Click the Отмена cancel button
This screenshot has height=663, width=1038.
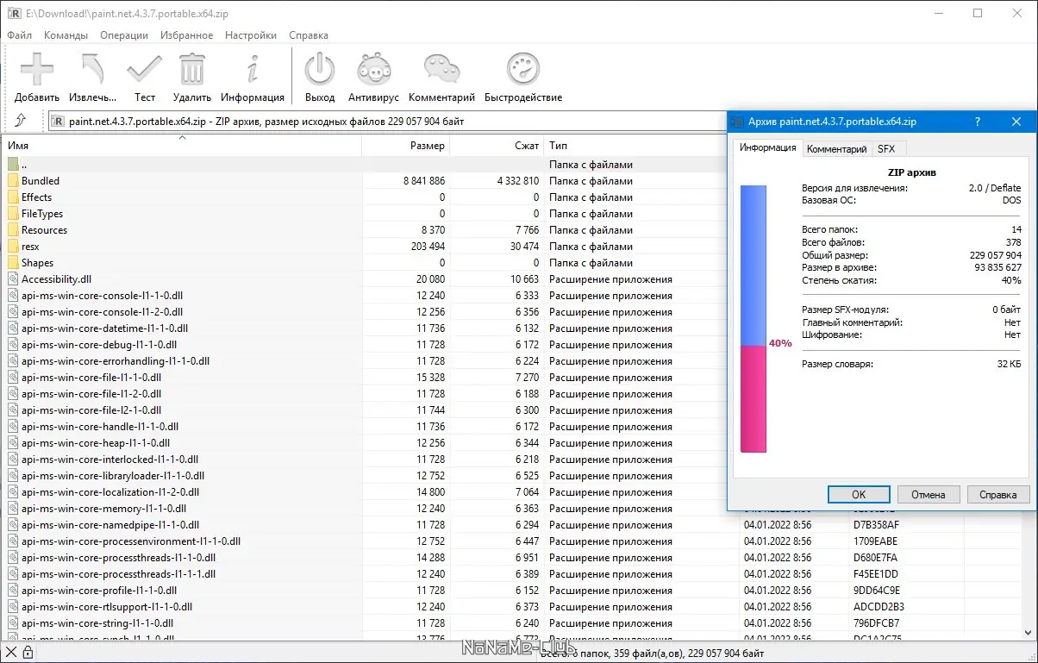coord(929,494)
